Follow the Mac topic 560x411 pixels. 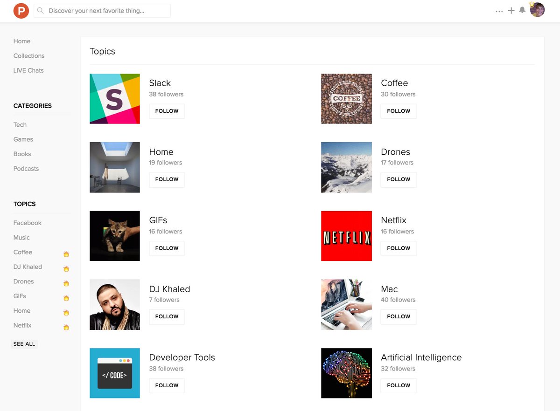point(399,316)
